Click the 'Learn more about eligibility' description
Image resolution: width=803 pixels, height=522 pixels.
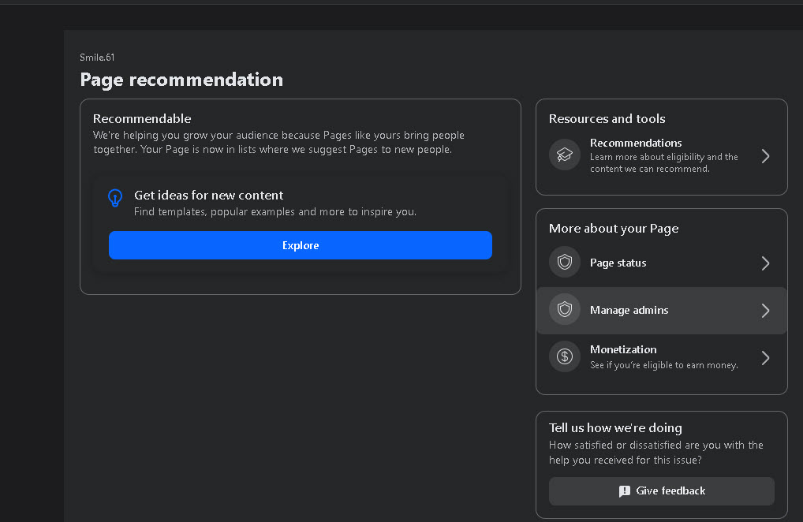663,162
